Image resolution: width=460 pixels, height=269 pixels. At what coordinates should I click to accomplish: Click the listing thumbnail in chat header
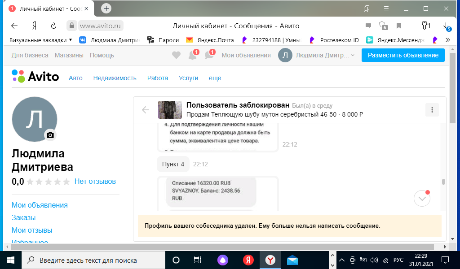click(x=167, y=110)
